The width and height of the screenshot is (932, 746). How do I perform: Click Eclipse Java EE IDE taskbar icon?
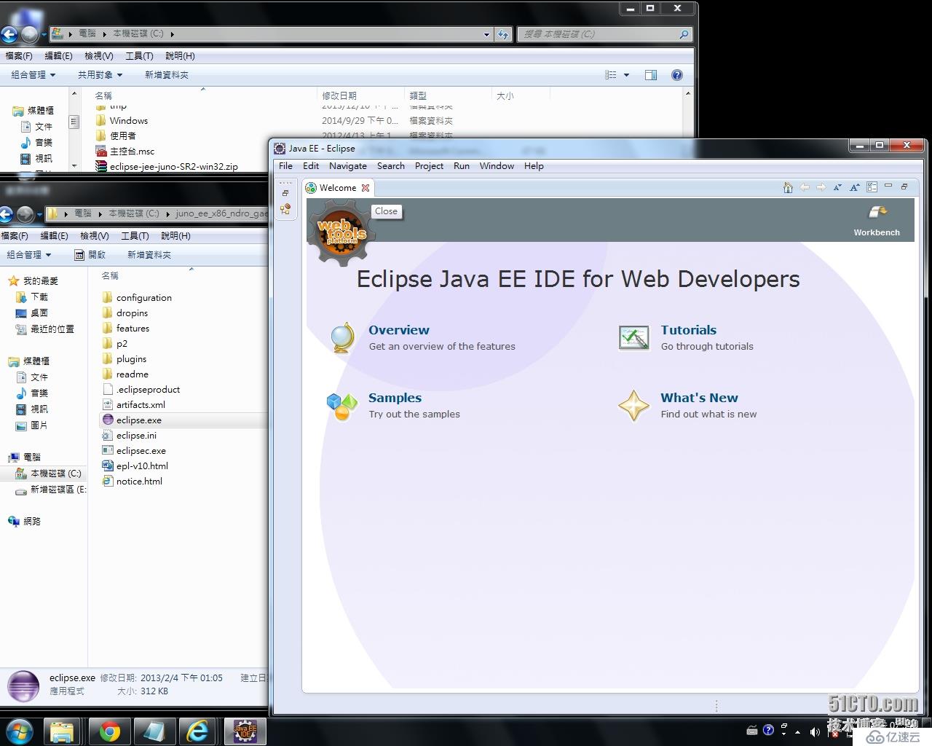pos(245,731)
